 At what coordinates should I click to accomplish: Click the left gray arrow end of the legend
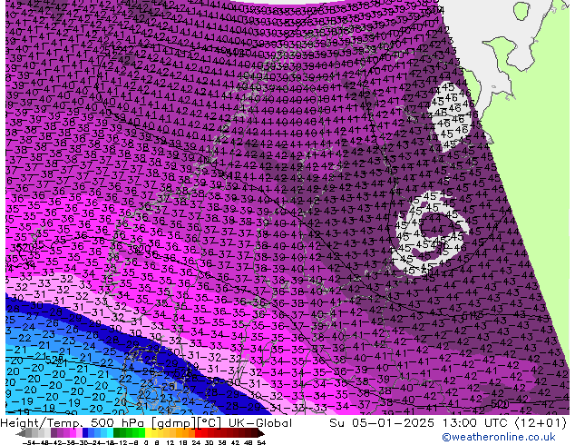(x=21, y=433)
